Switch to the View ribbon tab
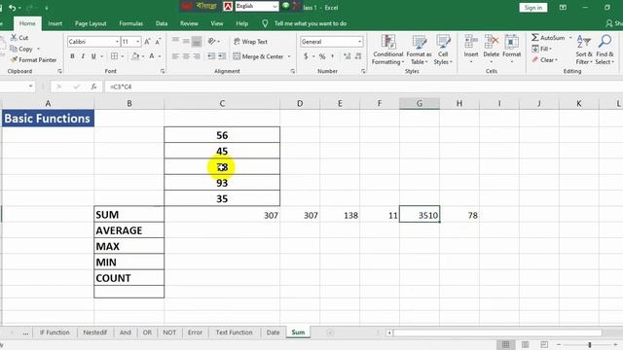The image size is (623, 350). coord(216,23)
